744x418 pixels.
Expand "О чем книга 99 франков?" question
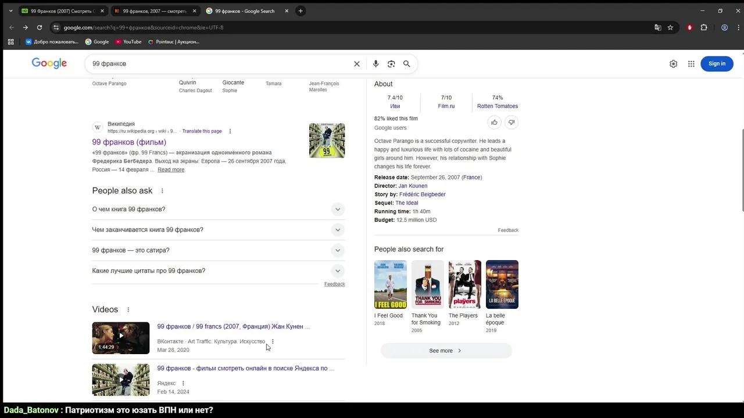(x=219, y=209)
